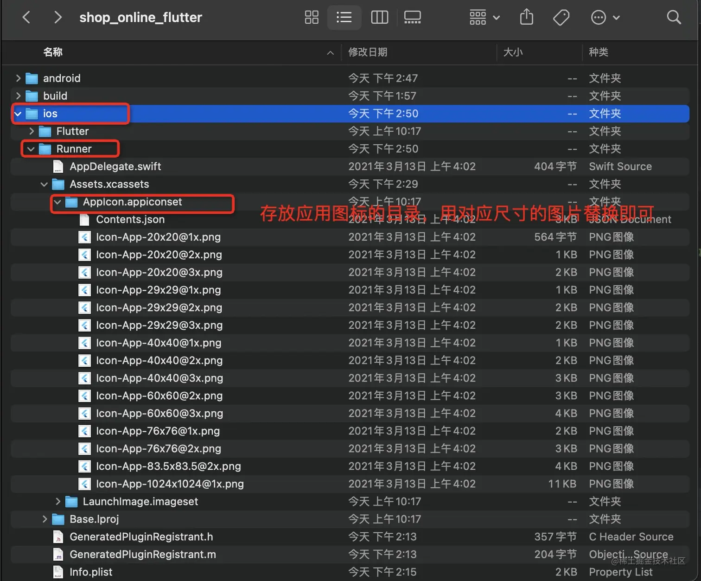The image size is (701, 581).
Task: Select the GeneratedPluginRegistrant.h file icon
Action: click(x=58, y=536)
